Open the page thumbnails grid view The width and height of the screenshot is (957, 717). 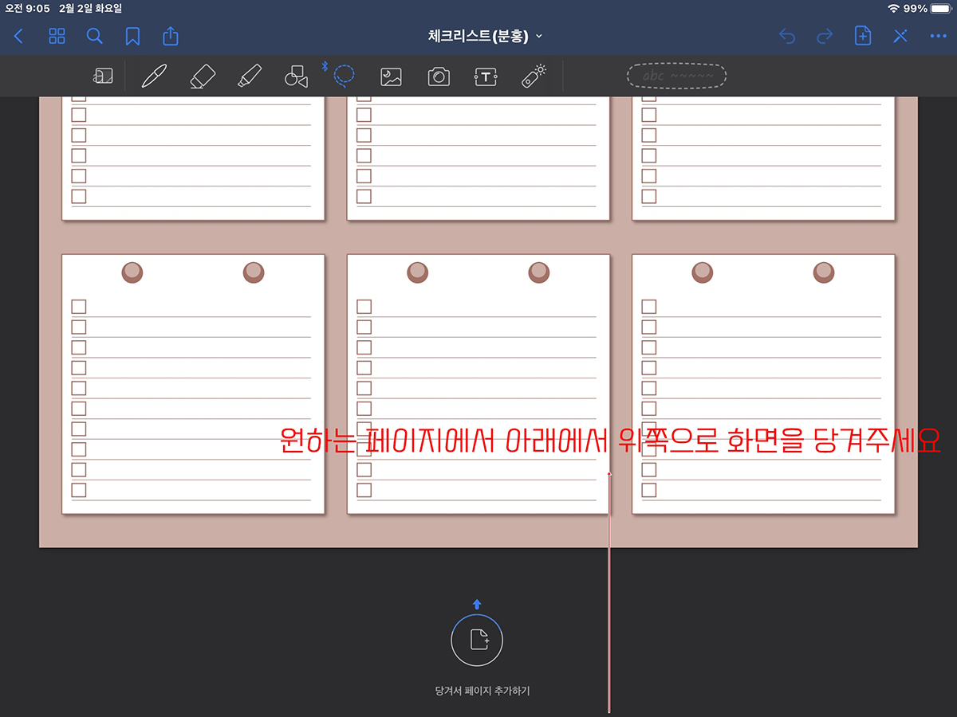pyautogui.click(x=57, y=36)
